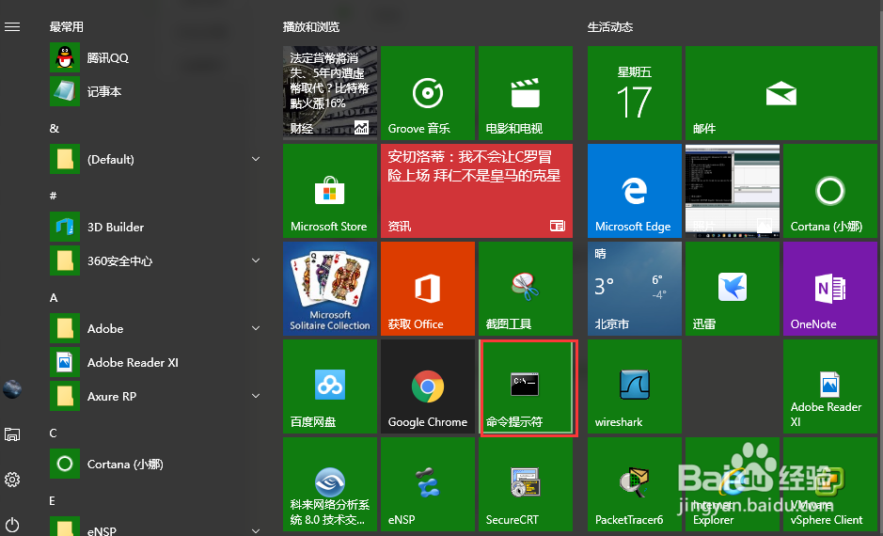This screenshot has width=883, height=536.
Task: Expand the (Default) folder chevron
Action: pyautogui.click(x=256, y=159)
